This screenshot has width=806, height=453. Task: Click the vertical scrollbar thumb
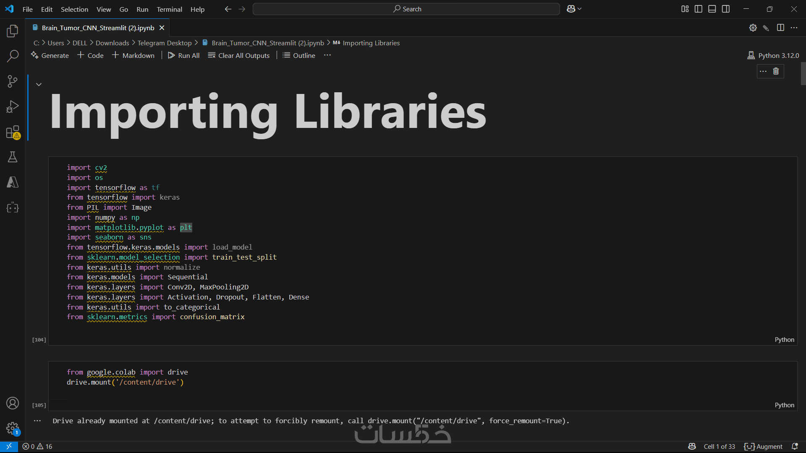pos(803,74)
